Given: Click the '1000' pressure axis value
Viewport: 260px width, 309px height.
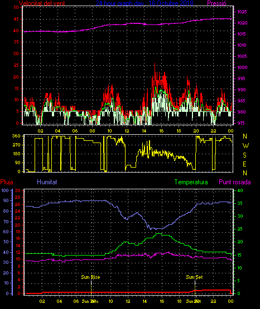Looking at the screenshot, I should coord(242,67).
